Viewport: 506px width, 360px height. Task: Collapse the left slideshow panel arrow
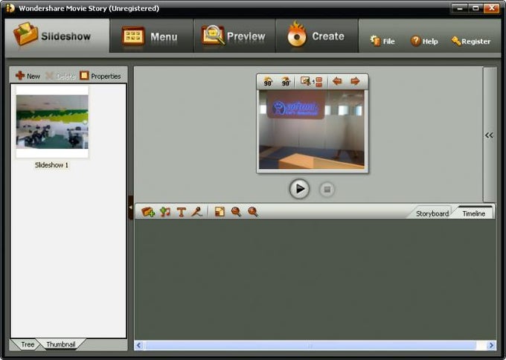tap(131, 208)
